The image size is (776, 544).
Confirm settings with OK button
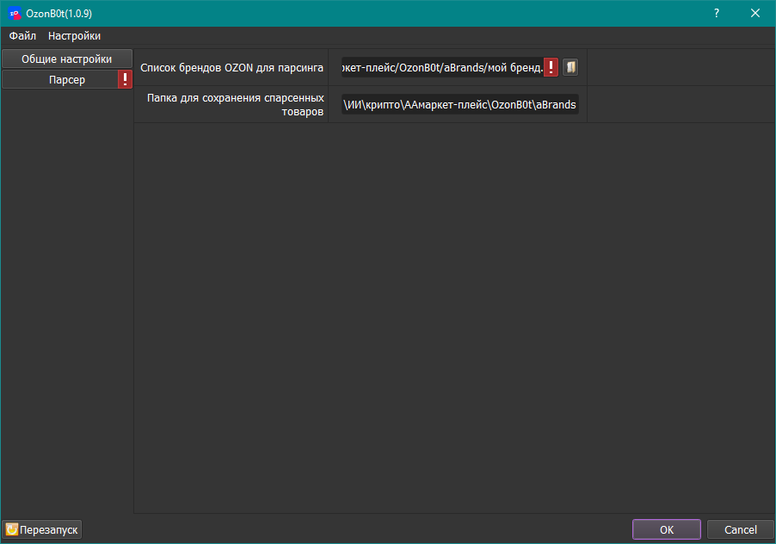667,529
